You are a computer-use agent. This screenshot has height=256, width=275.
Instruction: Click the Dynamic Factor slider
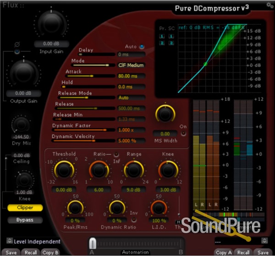[83, 130]
